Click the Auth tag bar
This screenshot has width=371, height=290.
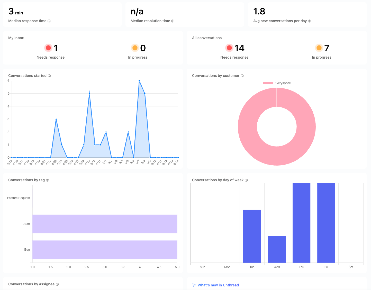click(x=105, y=224)
